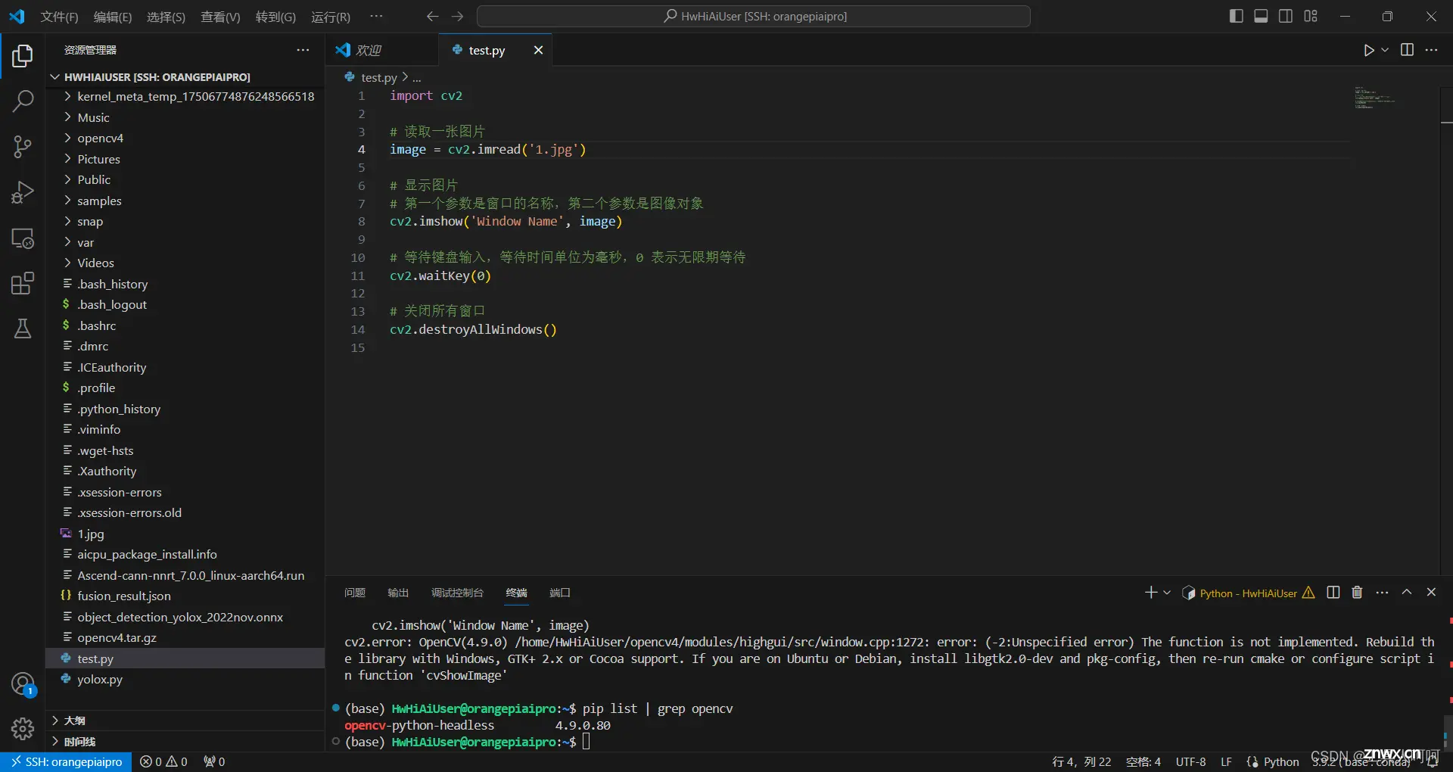
Task: Run the Python file with play icon
Action: [x=1368, y=50]
